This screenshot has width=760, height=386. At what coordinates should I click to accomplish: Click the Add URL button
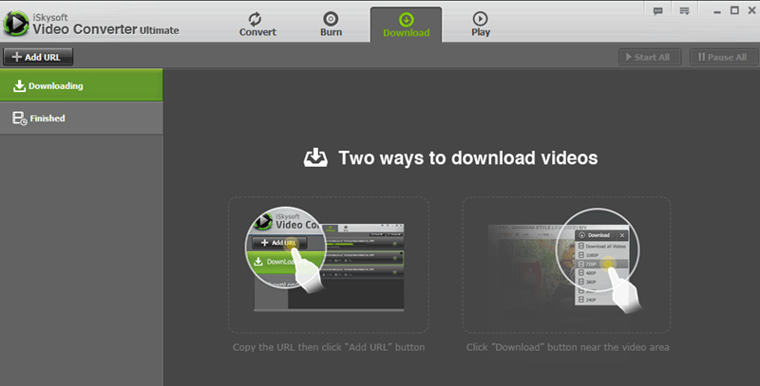tap(38, 57)
